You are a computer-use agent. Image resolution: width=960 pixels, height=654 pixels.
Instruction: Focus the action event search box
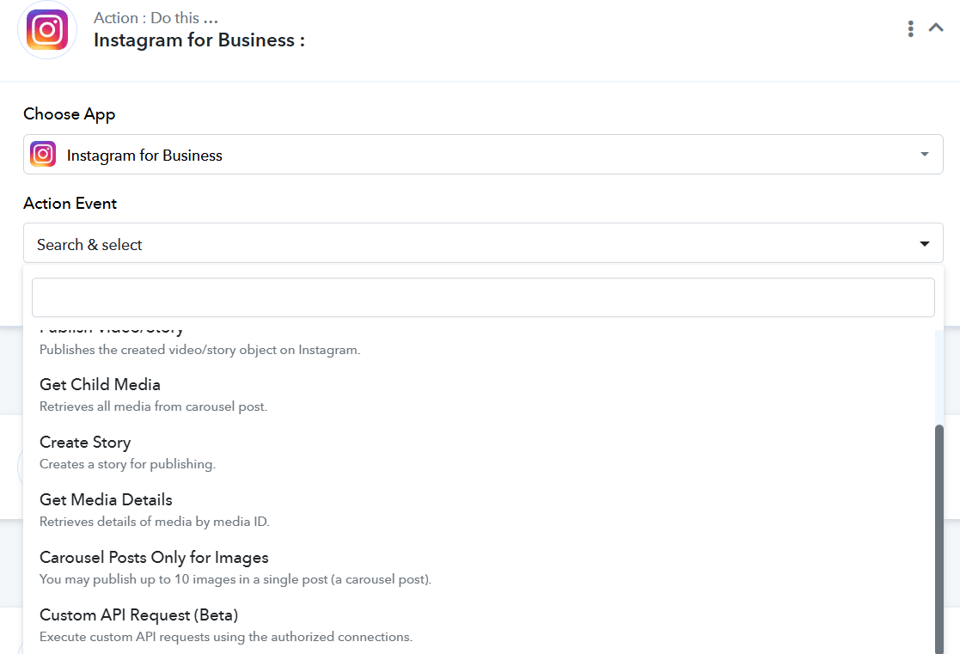pos(483,297)
